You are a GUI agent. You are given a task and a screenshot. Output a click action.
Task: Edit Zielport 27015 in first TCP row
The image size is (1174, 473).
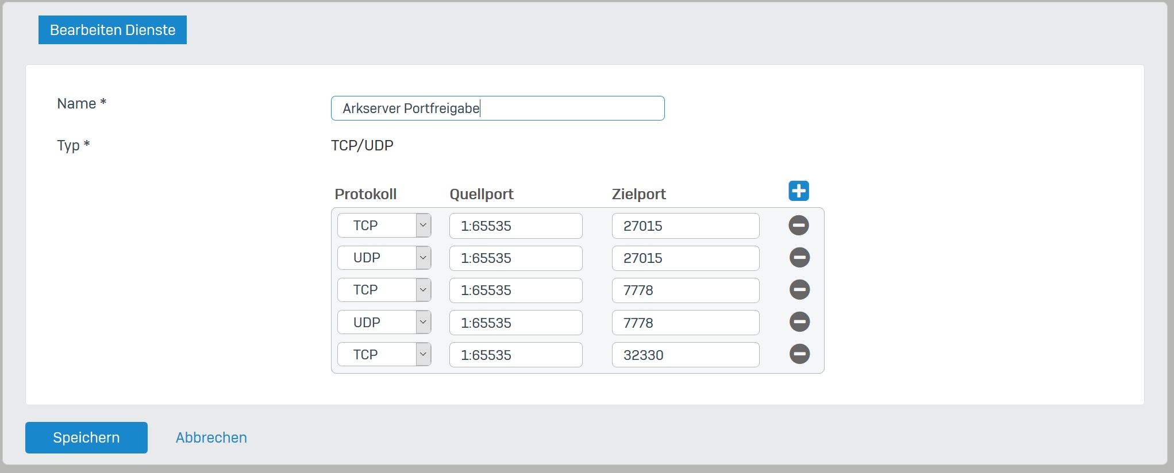(686, 226)
